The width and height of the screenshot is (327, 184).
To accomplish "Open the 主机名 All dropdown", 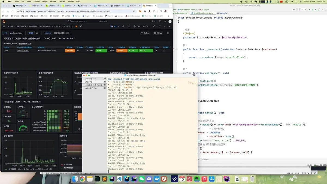I will tap(38, 33).
